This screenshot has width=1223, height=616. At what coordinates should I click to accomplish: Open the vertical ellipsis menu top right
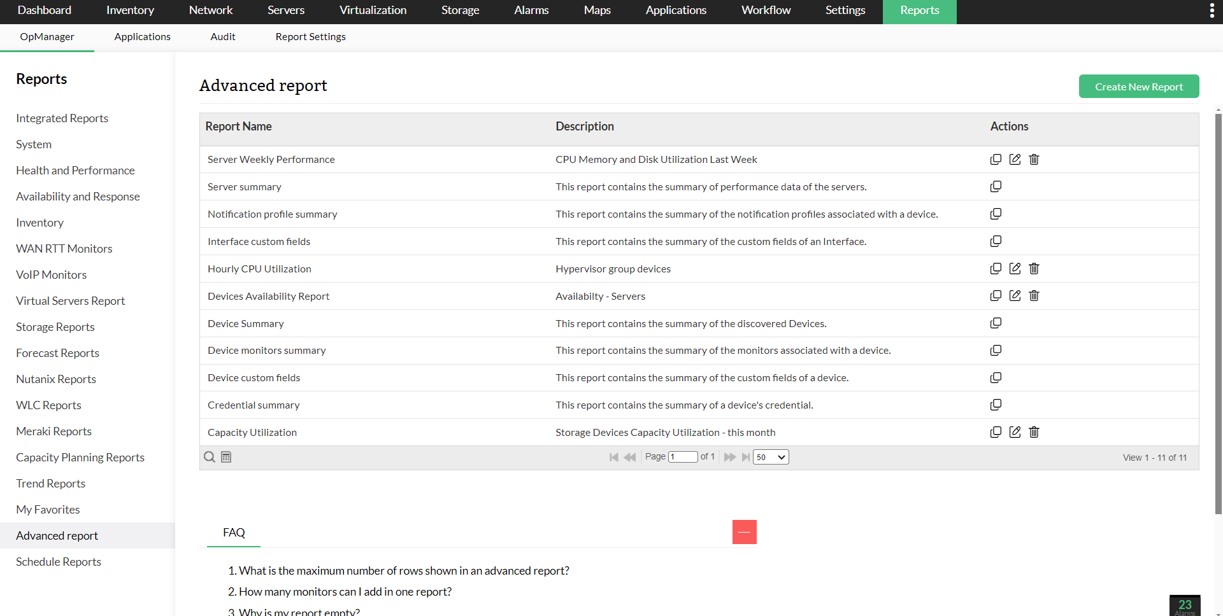tap(1213, 10)
